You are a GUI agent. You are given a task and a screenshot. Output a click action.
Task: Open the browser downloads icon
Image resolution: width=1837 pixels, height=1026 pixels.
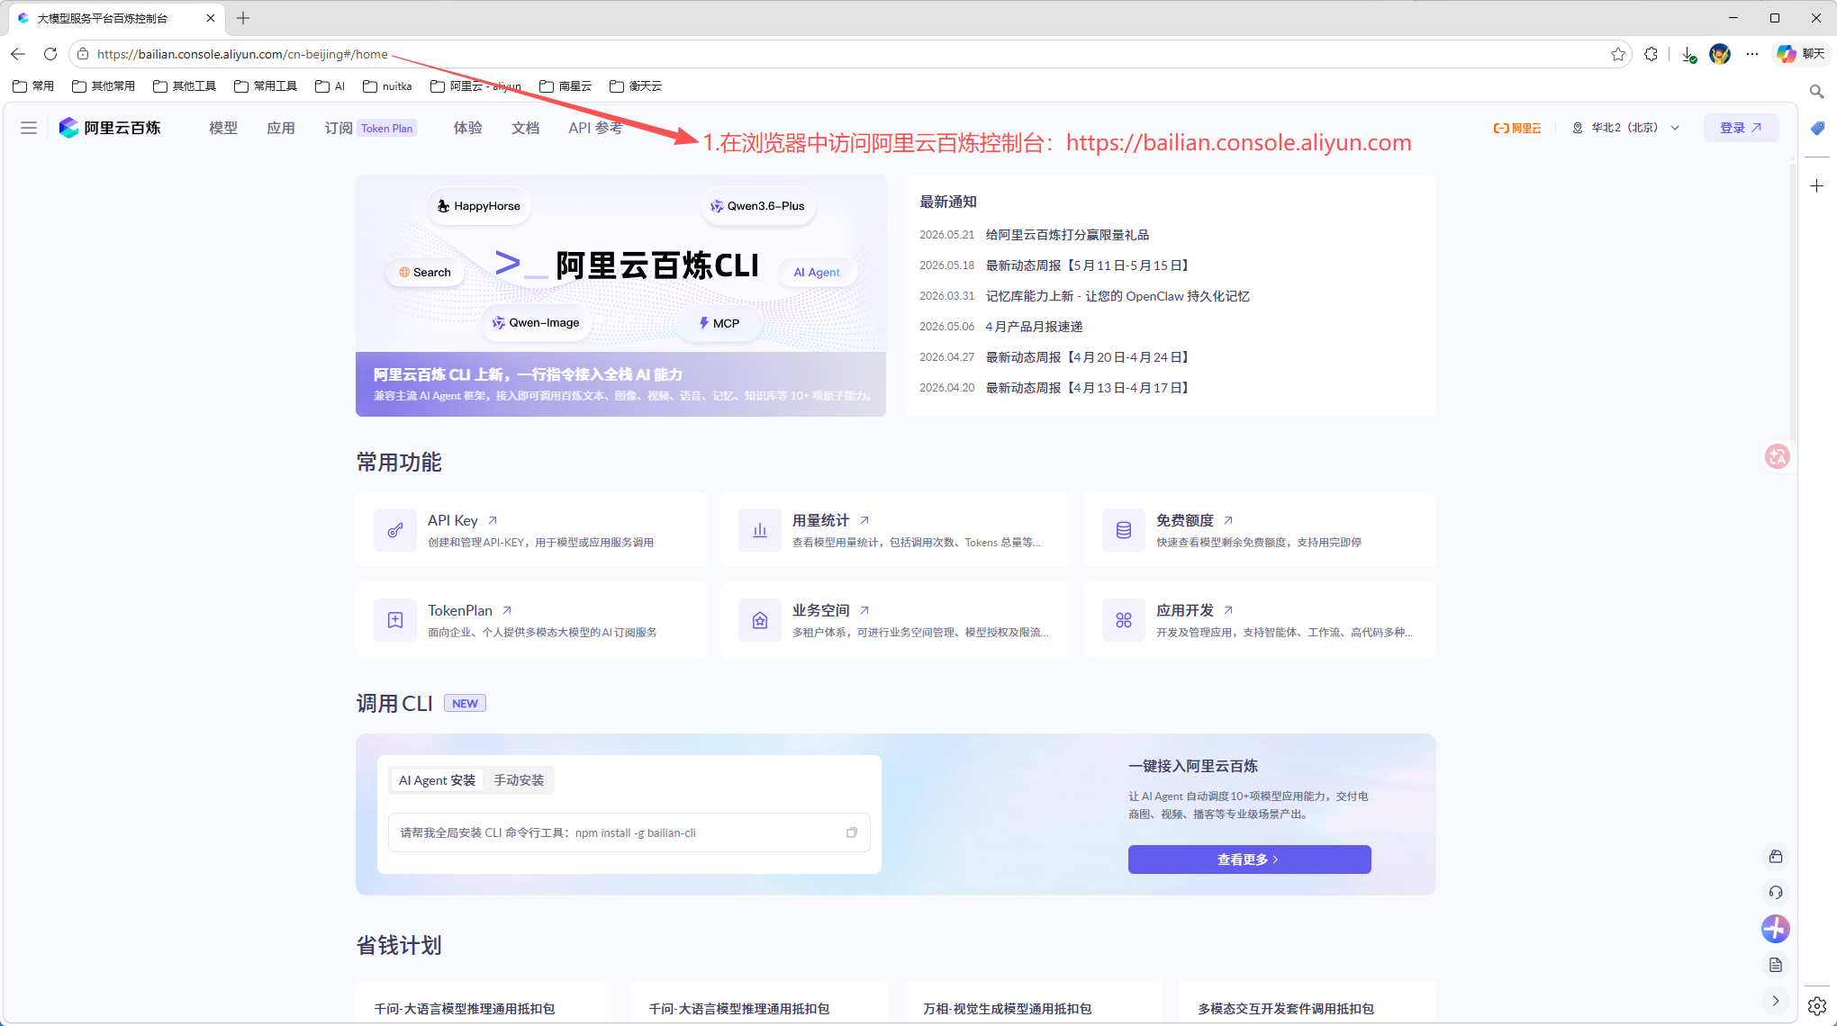[x=1688, y=54]
